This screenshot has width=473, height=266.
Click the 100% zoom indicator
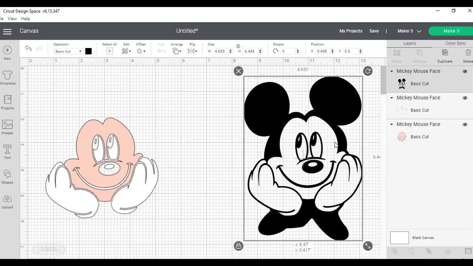click(49, 249)
